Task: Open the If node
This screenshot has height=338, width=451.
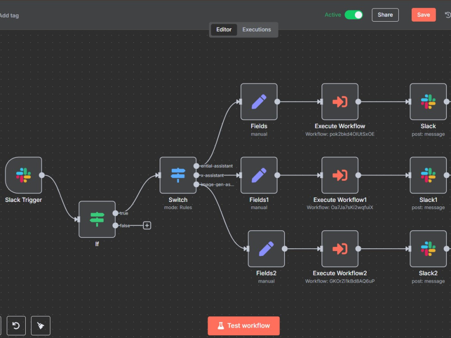Action: click(x=97, y=219)
